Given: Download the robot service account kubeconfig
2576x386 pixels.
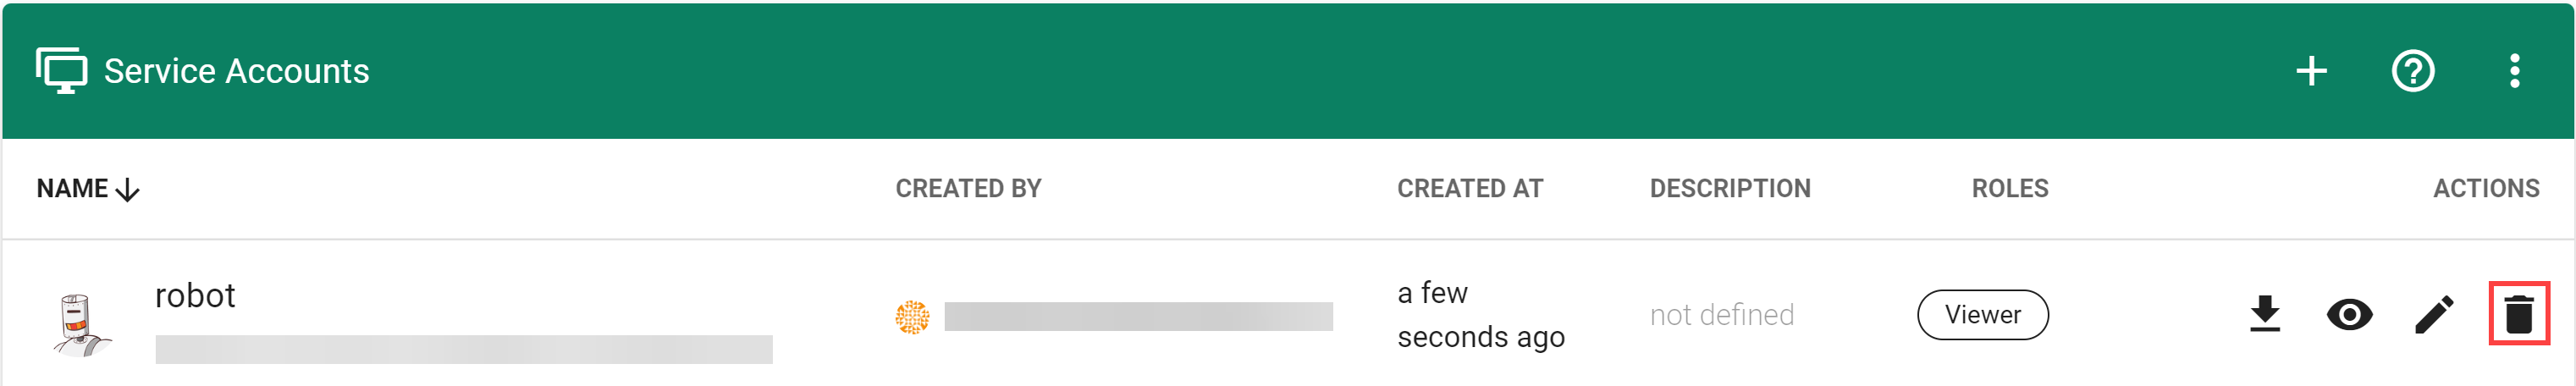Looking at the screenshot, I should click(2265, 314).
